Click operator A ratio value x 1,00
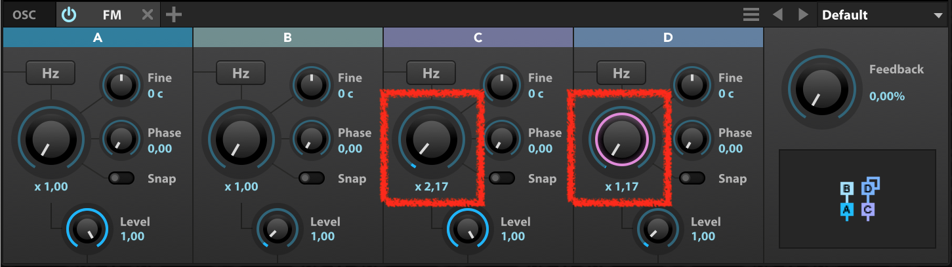 tap(51, 187)
